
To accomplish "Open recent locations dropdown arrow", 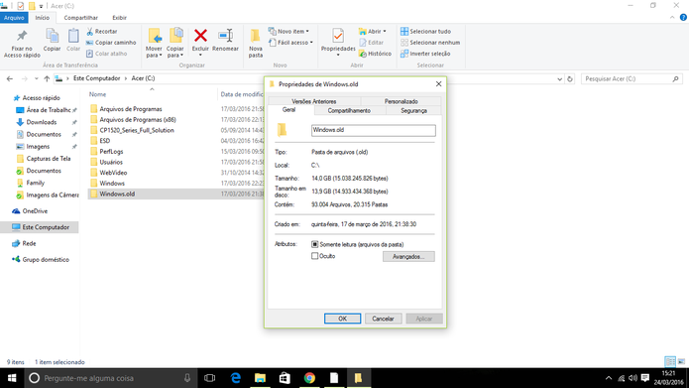I will (x=36, y=78).
